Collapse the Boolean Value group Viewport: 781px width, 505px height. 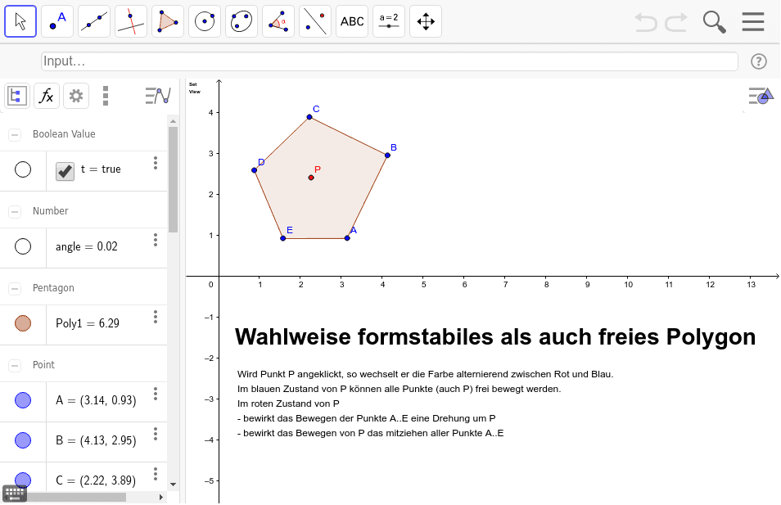[x=15, y=134]
